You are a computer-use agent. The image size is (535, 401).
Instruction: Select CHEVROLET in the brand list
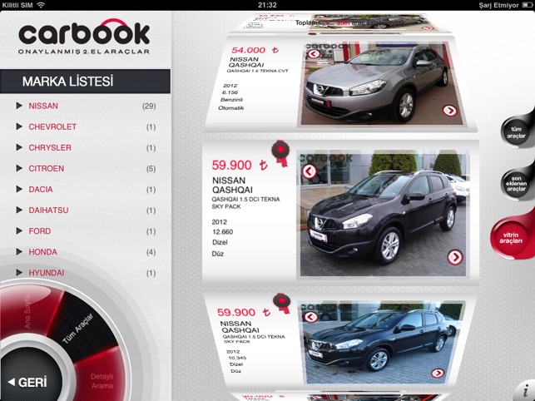point(52,127)
